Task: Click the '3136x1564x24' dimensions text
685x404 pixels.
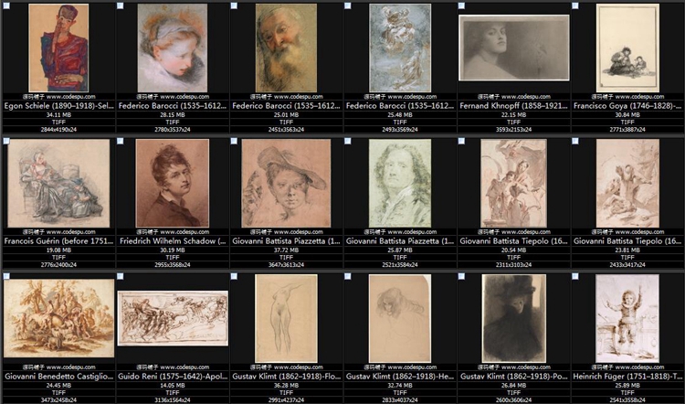Action: point(173,399)
